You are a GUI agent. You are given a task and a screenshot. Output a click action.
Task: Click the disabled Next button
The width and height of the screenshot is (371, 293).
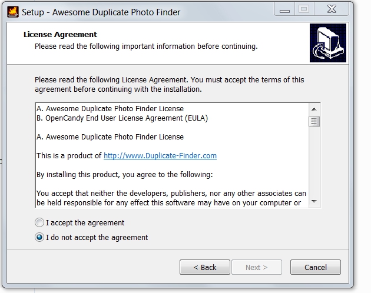[x=257, y=267]
